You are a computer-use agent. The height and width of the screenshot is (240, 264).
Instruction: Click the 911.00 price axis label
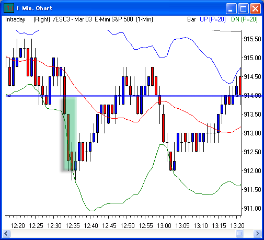[x=252, y=208]
